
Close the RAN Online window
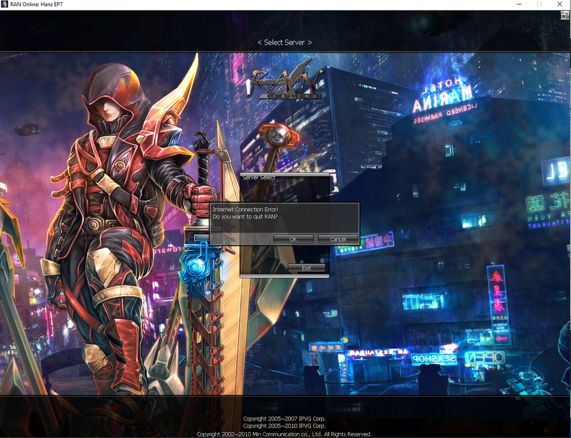(559, 4)
